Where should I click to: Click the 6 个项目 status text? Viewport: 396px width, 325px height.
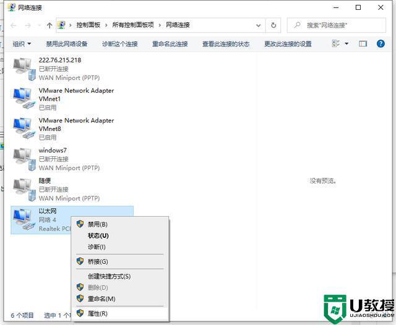(x=22, y=315)
